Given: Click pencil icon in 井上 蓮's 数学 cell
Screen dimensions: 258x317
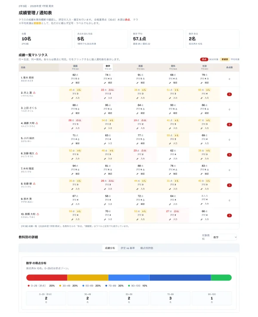Looking at the screenshot, I should [x=105, y=98].
